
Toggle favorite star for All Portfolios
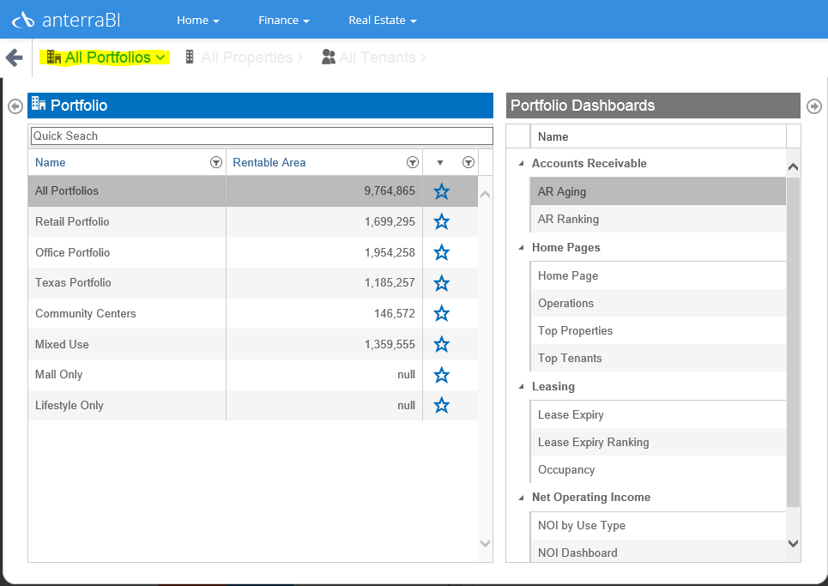point(442,191)
